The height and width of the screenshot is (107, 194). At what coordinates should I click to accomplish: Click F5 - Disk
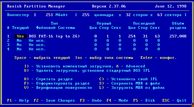tap(144, 101)
